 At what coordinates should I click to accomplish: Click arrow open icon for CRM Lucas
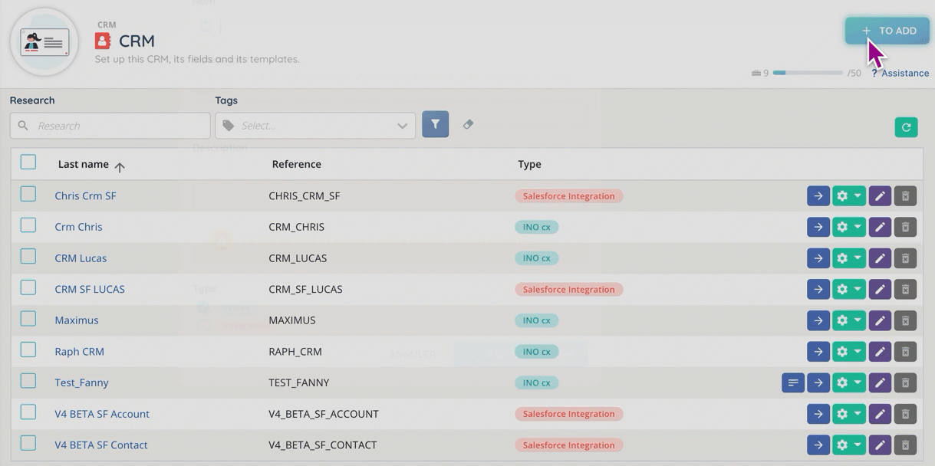click(818, 258)
